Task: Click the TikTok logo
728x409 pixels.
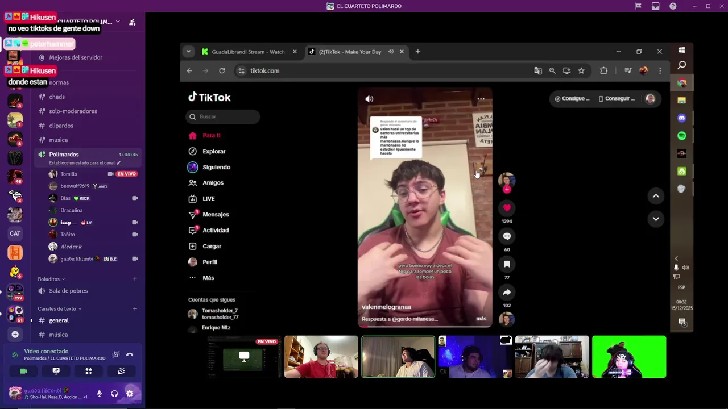Action: tap(209, 97)
